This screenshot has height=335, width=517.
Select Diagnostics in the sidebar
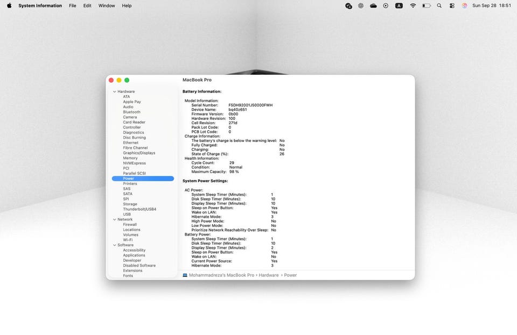point(133,132)
